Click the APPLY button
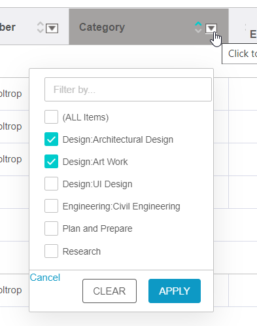This screenshot has width=257, height=326. 175,291
